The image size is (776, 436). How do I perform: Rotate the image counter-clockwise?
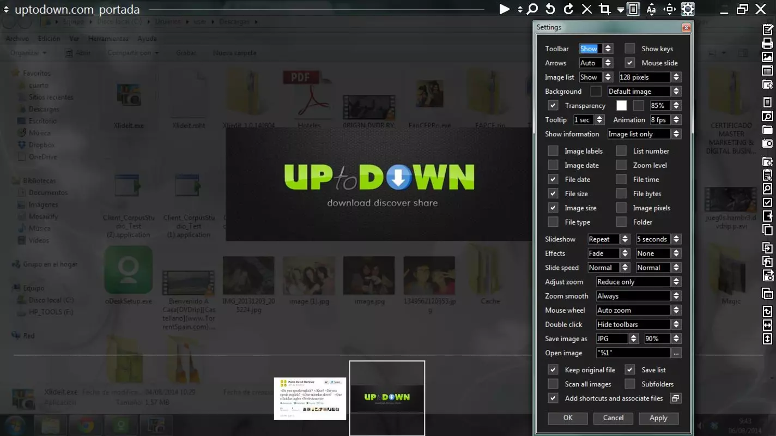click(550, 9)
